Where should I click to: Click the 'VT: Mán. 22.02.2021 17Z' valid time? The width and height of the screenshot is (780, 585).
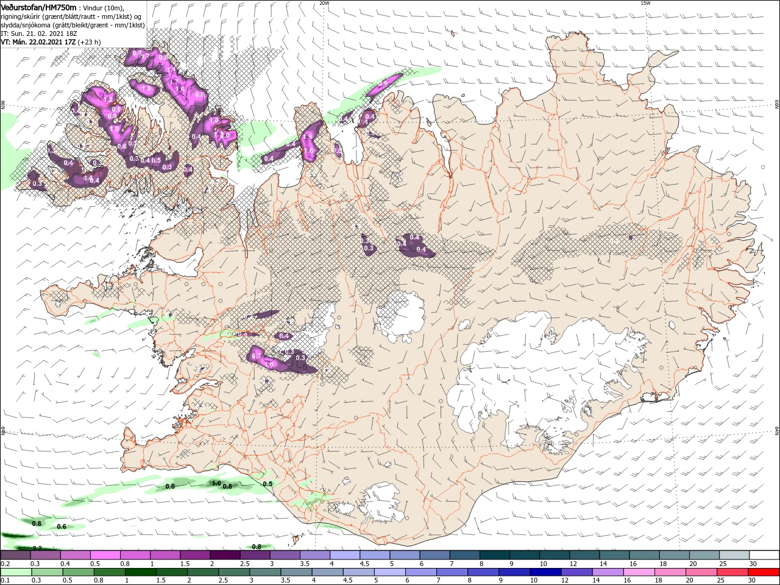38,42
